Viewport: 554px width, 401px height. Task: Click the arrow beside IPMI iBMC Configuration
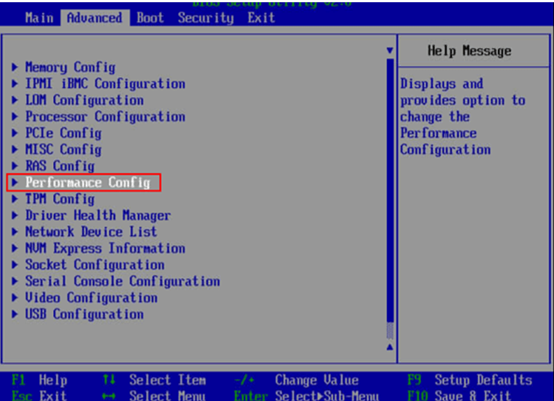tap(15, 84)
